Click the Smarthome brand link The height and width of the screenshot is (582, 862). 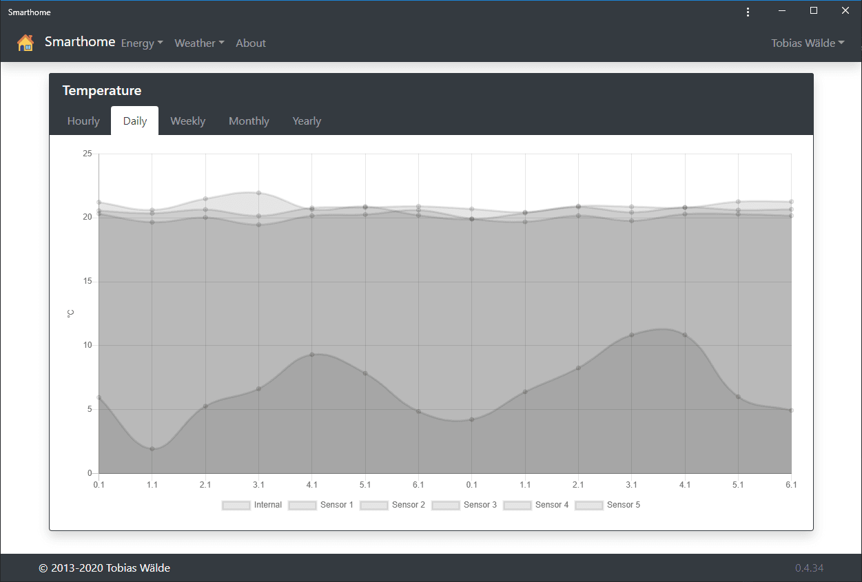pos(80,42)
